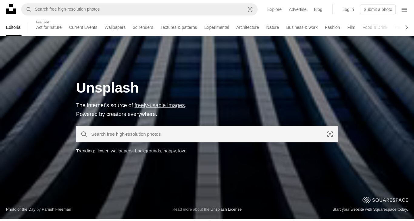Search trending term flower
Image resolution: width=414 pixels, height=221 pixels.
coord(102,151)
